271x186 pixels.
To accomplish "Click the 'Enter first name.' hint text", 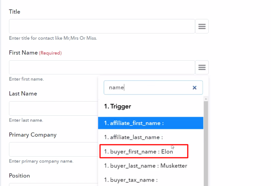I will [x=26, y=79].
